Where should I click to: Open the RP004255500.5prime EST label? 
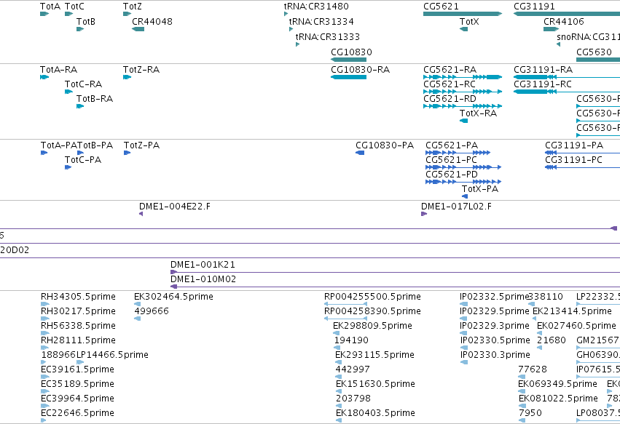click(x=372, y=297)
